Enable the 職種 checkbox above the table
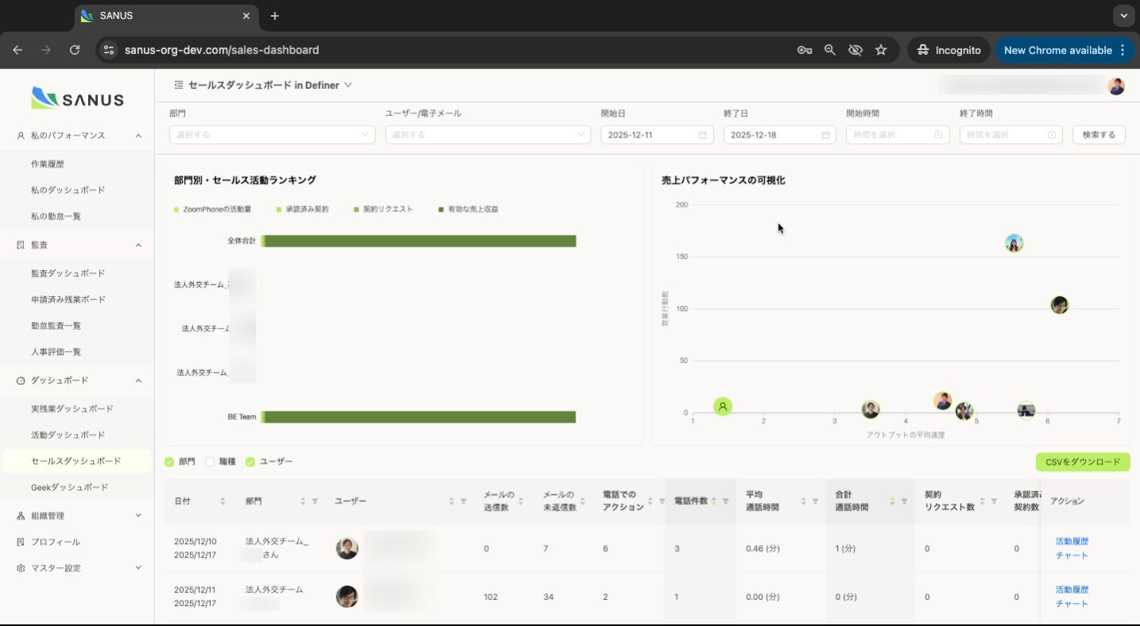Screen dimensions: 1140x626 209,462
